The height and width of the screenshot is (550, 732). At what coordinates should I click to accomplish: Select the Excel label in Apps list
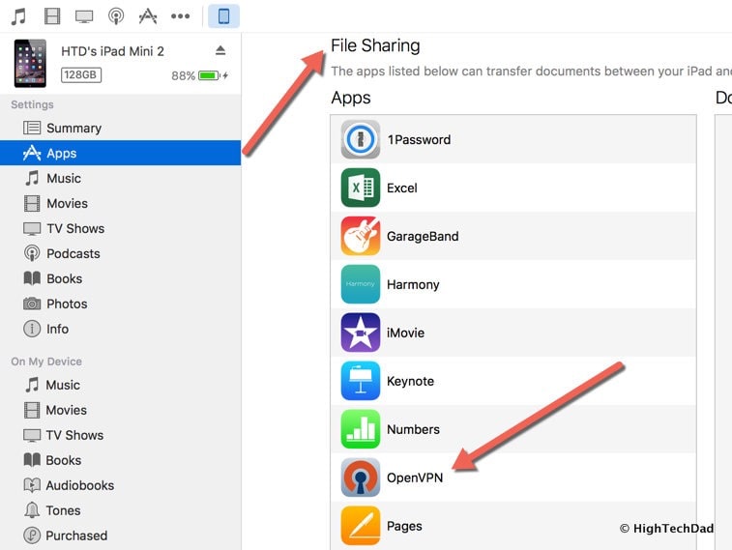(x=402, y=188)
